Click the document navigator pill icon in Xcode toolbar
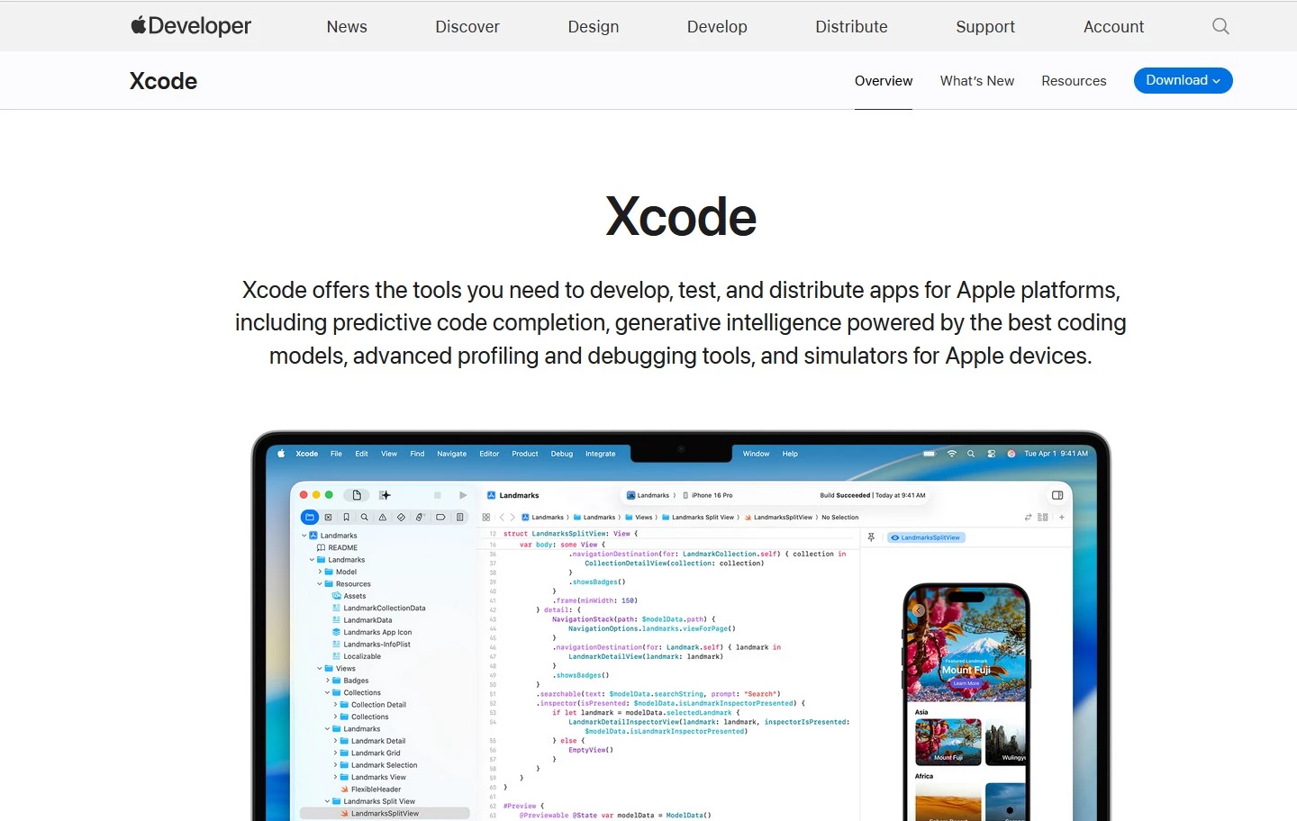Image resolution: width=1297 pixels, height=821 pixels. (357, 495)
